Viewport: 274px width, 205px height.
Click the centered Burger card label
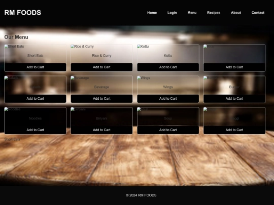coord(234,87)
